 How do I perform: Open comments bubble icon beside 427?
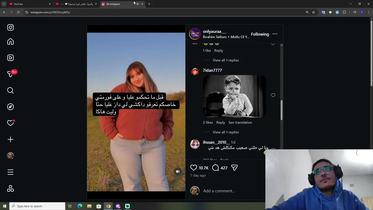(216, 168)
